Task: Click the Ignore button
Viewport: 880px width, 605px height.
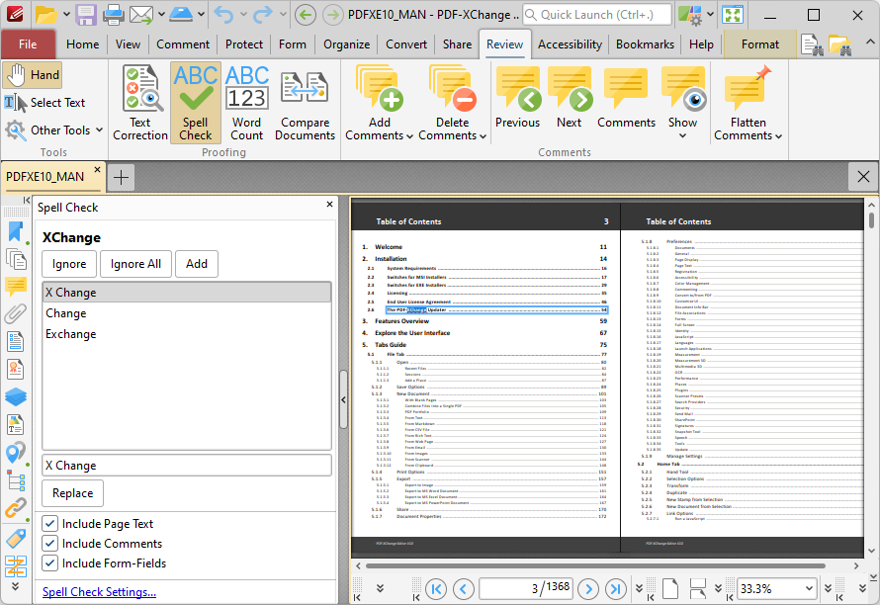Action: tap(69, 264)
